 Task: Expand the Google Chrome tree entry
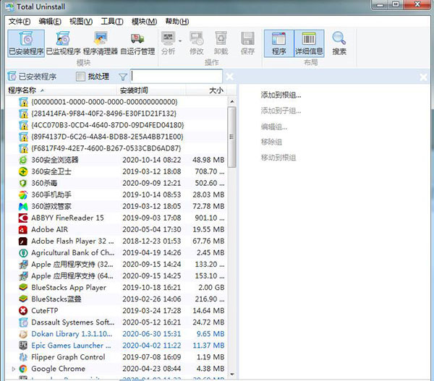tap(13, 369)
